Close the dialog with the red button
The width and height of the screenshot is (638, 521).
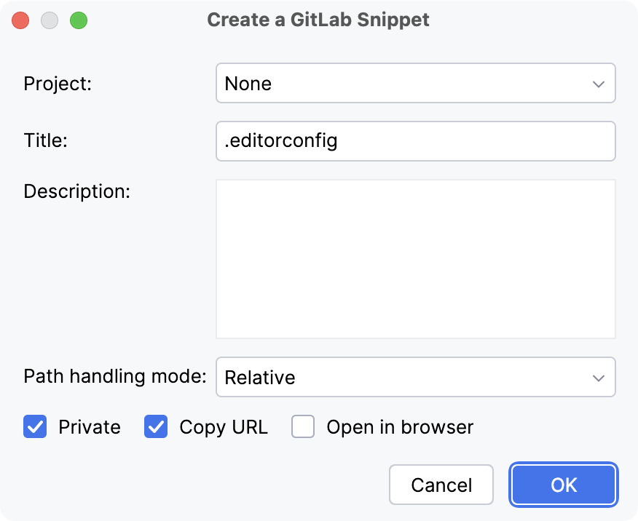(20, 20)
